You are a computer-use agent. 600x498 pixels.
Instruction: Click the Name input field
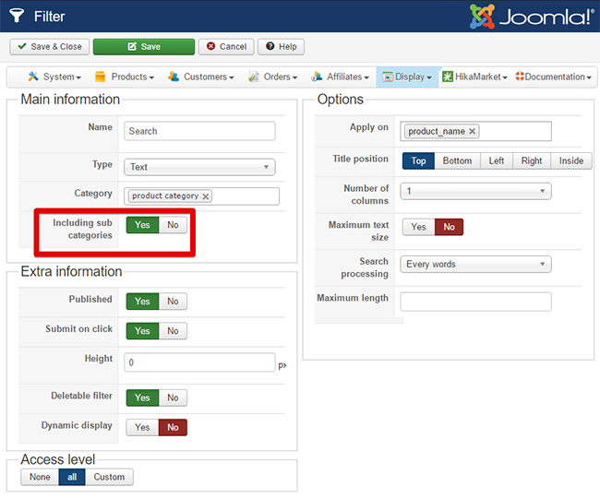tap(199, 131)
